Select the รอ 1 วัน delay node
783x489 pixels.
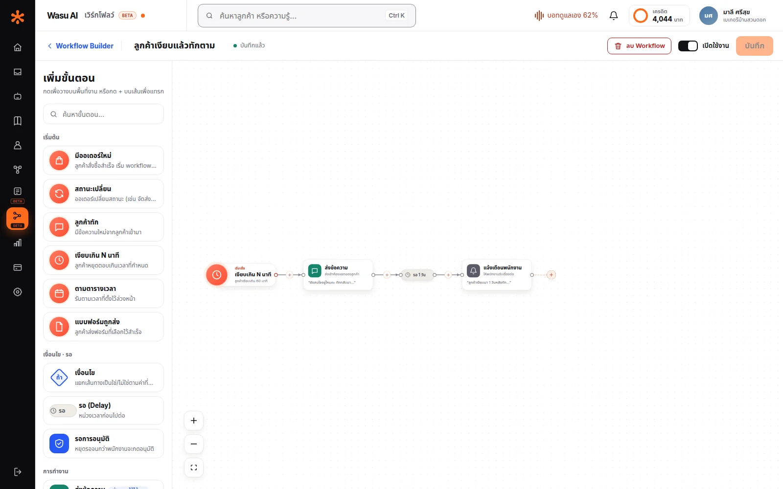coord(417,275)
